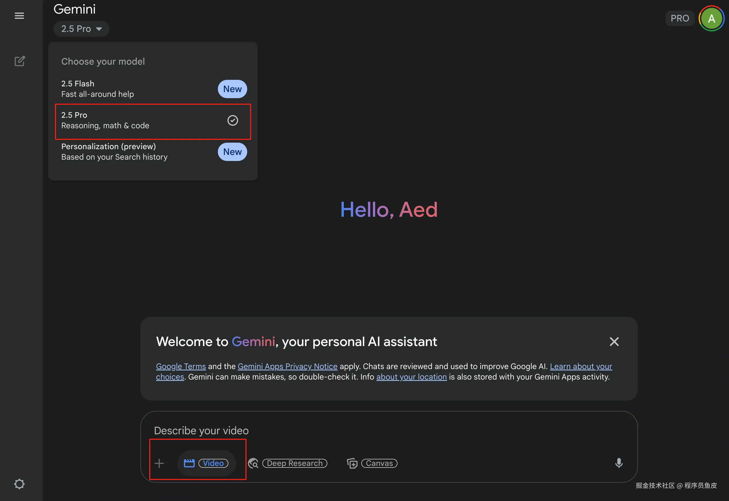
Task: Click the plus icon to add files
Action: [x=159, y=463]
